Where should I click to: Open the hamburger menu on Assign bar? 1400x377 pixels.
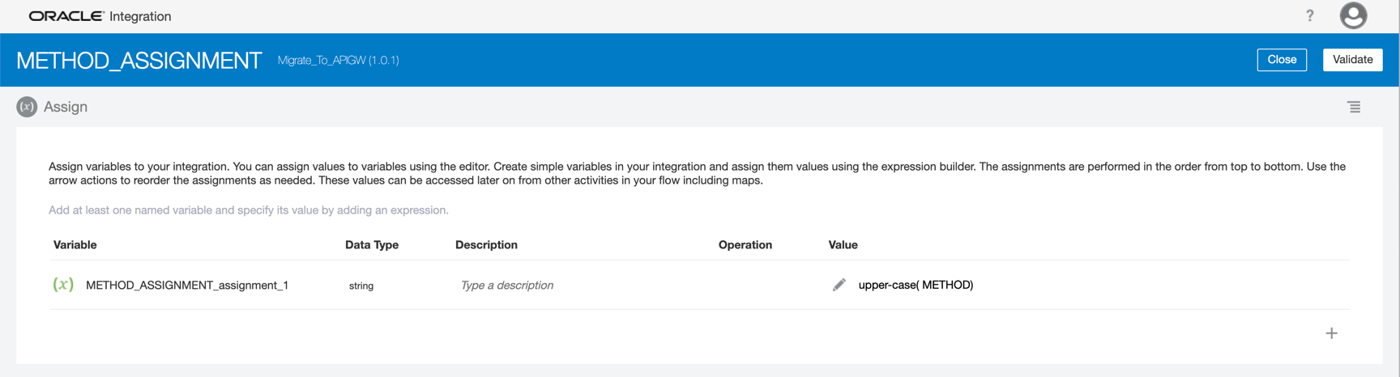click(1353, 107)
